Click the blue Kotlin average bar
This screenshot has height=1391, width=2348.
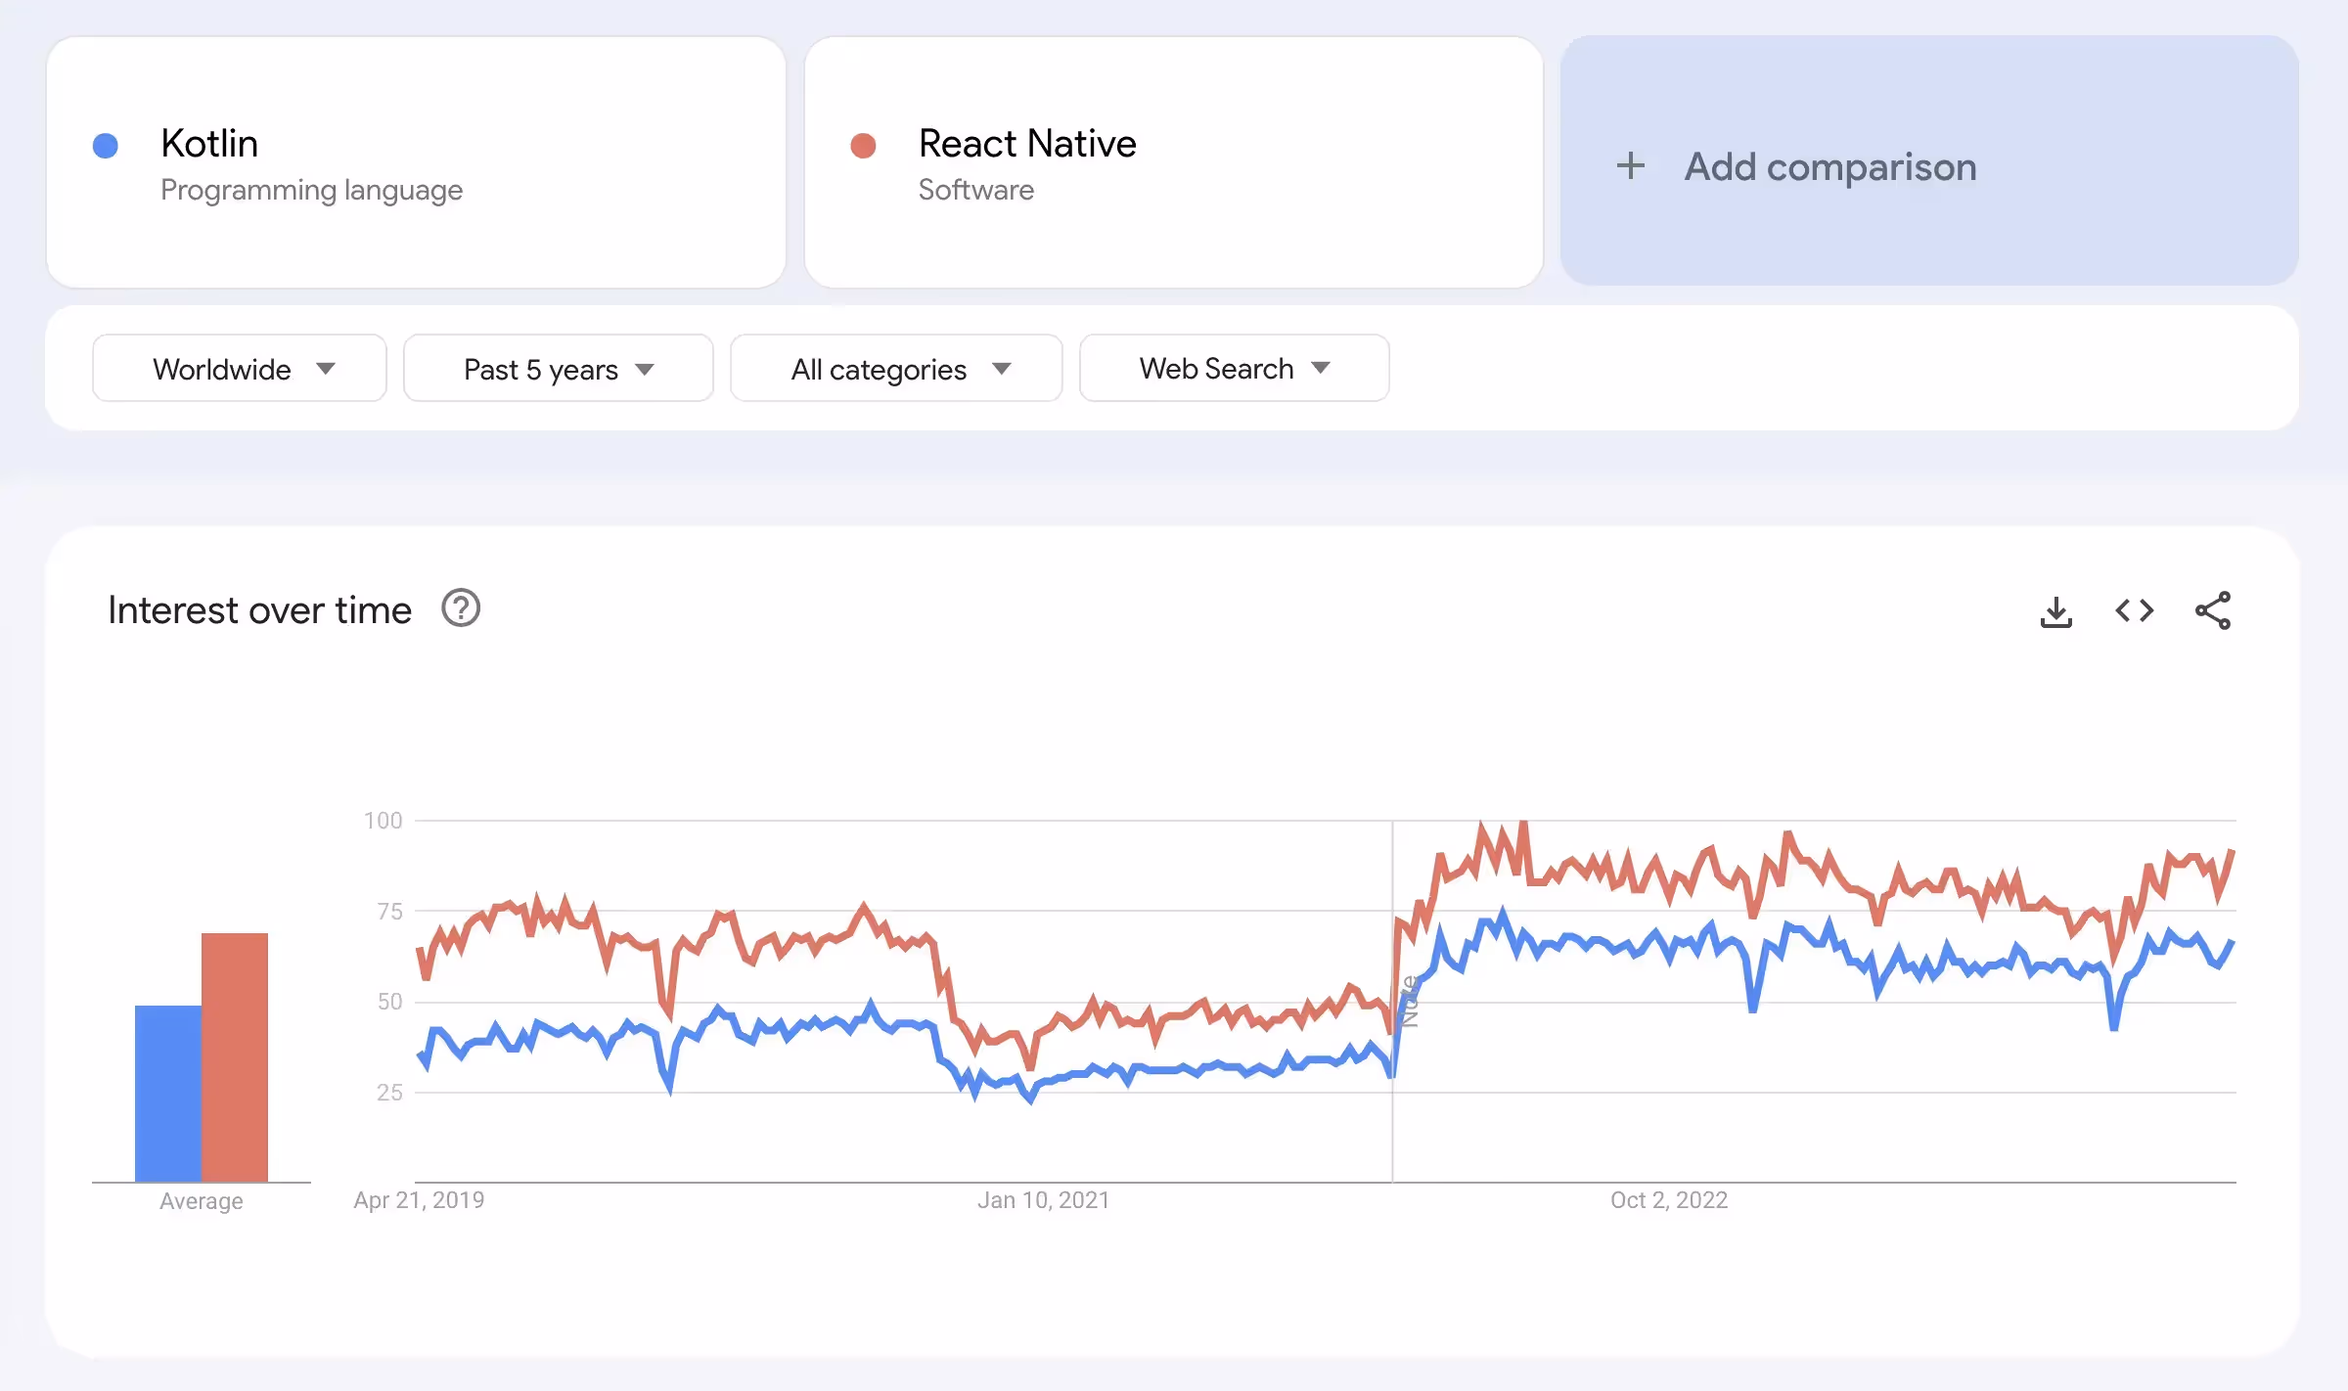point(167,1093)
